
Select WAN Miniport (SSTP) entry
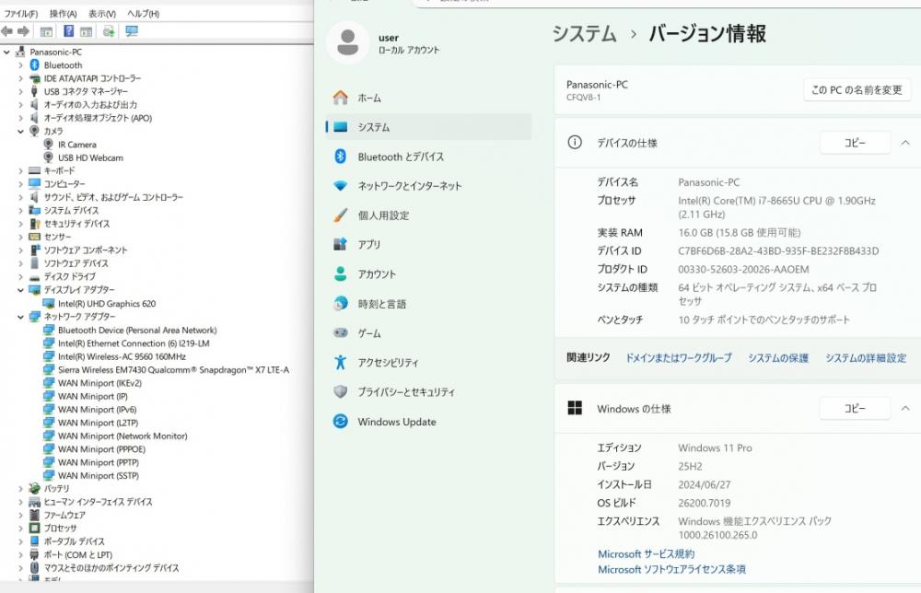[99, 475]
